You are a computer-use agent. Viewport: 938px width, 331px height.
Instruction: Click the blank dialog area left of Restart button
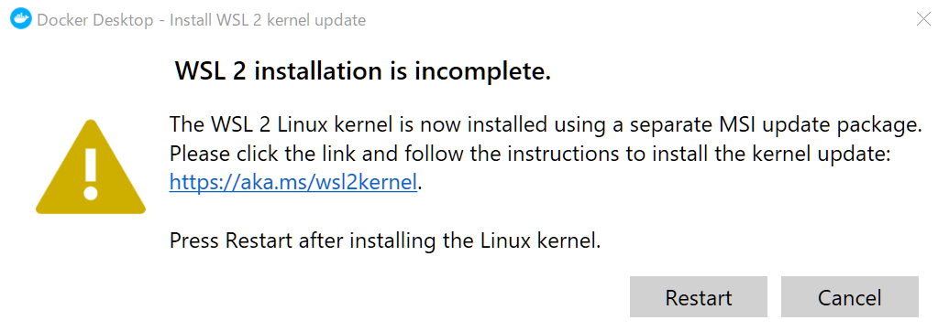coord(359,296)
